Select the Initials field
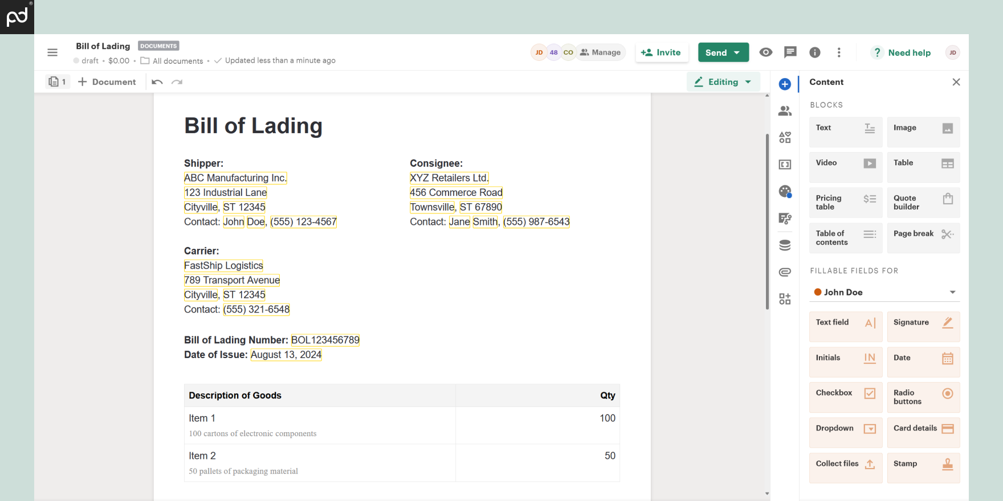 tap(846, 362)
